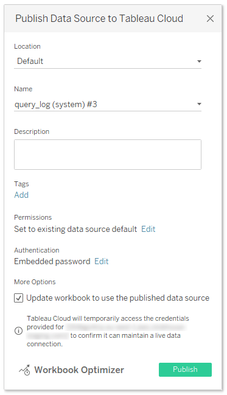This screenshot has width=227, height=395.
Task: Click the Workbook Optimizer label
Action: [x=79, y=370]
